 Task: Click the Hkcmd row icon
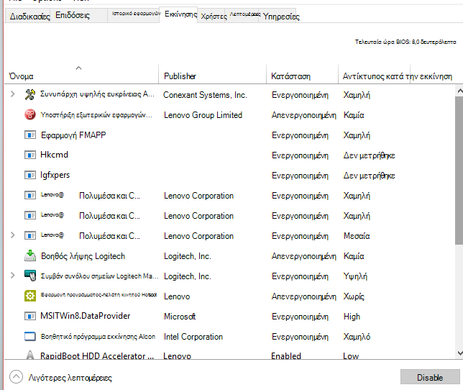click(29, 155)
